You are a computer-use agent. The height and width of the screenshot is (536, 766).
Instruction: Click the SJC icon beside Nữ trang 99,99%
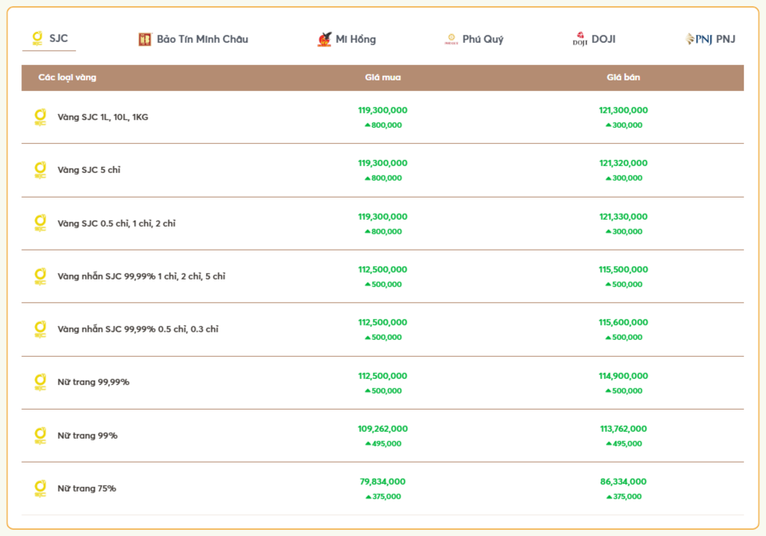(40, 382)
